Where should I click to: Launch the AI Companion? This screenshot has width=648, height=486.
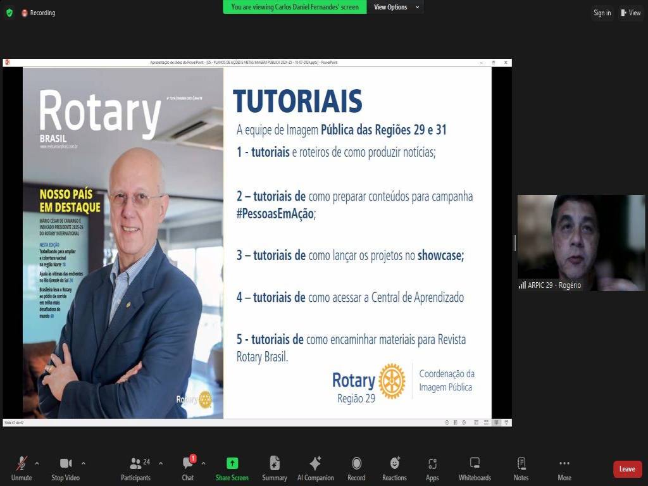tap(315, 468)
